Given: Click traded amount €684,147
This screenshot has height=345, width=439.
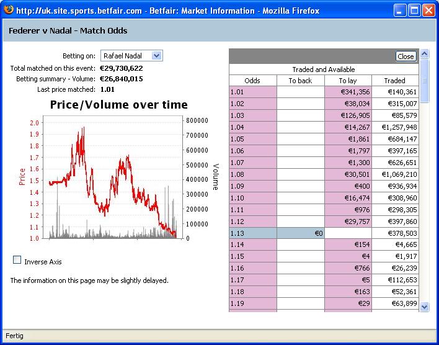Looking at the screenshot, I should pyautogui.click(x=395, y=139).
